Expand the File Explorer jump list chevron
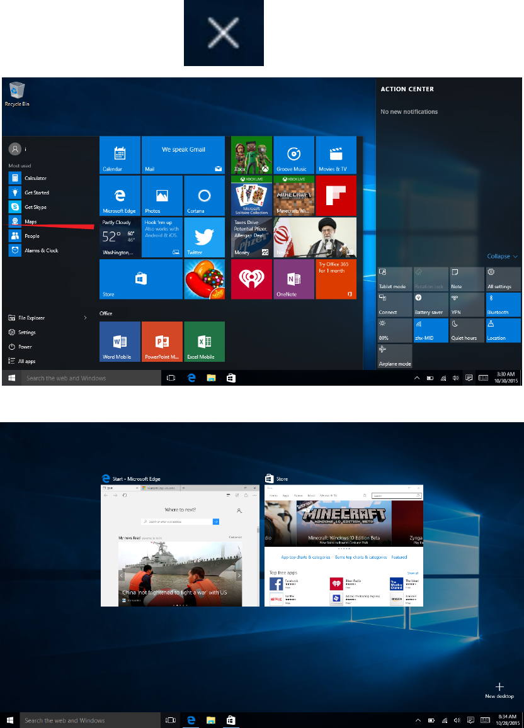This screenshot has width=524, height=728. tap(85, 318)
